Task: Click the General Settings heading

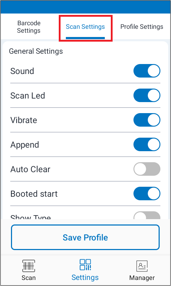Action: 36,51
